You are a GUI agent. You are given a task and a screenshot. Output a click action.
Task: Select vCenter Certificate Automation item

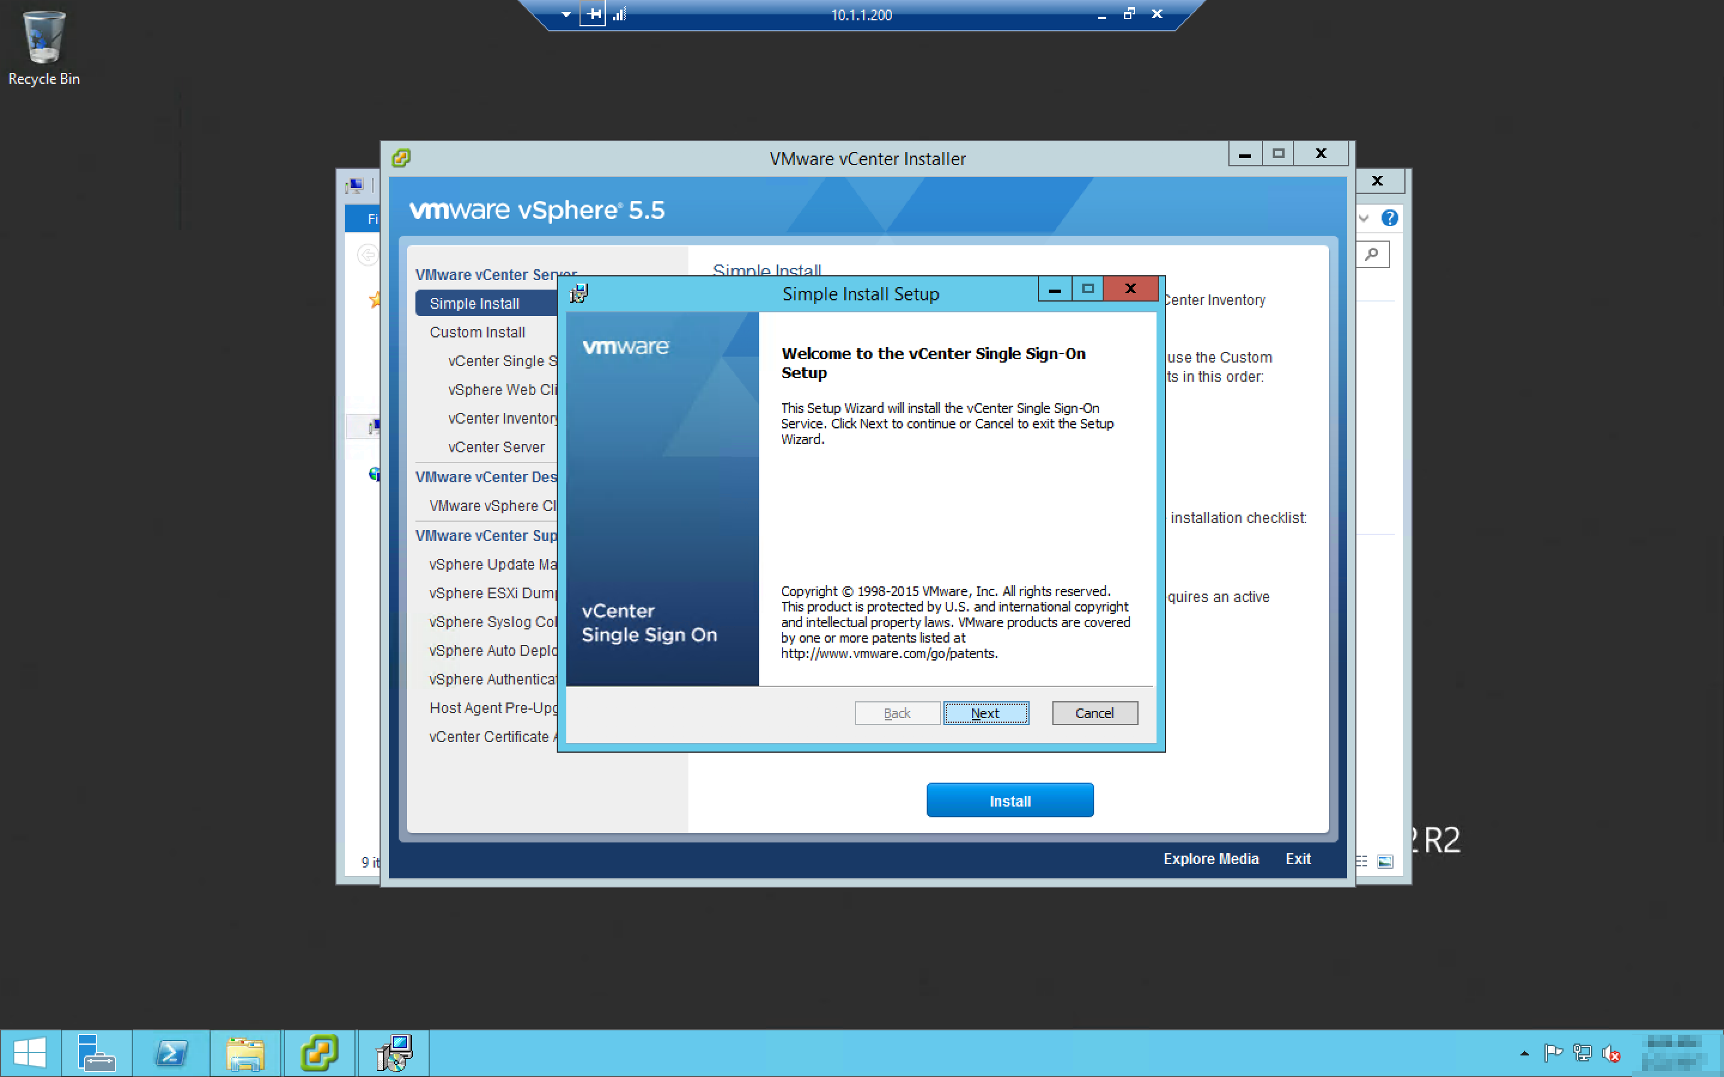pyautogui.click(x=493, y=737)
